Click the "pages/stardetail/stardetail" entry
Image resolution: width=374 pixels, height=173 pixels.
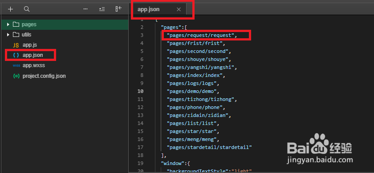click(209, 147)
